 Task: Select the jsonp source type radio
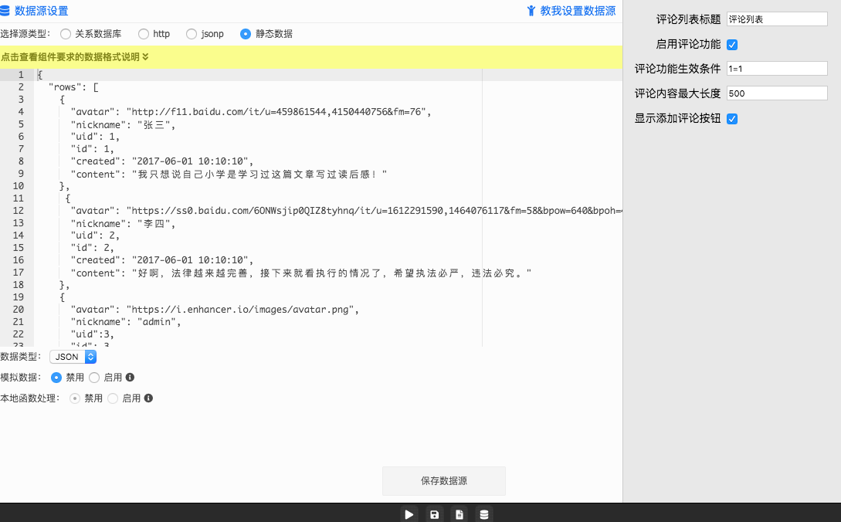pyautogui.click(x=192, y=34)
